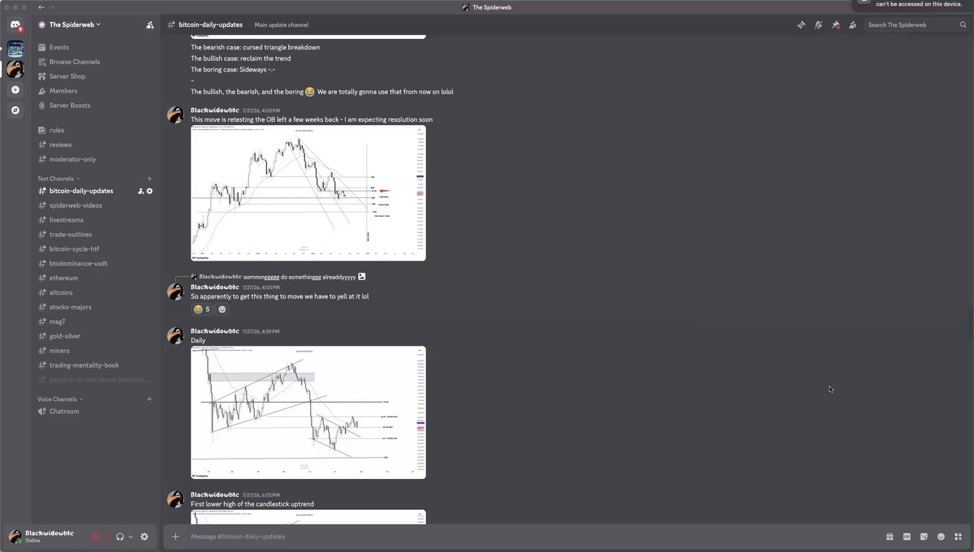Click the Message #bitcoin-daily-updates input field
The width and height of the screenshot is (974, 552).
coord(532,537)
